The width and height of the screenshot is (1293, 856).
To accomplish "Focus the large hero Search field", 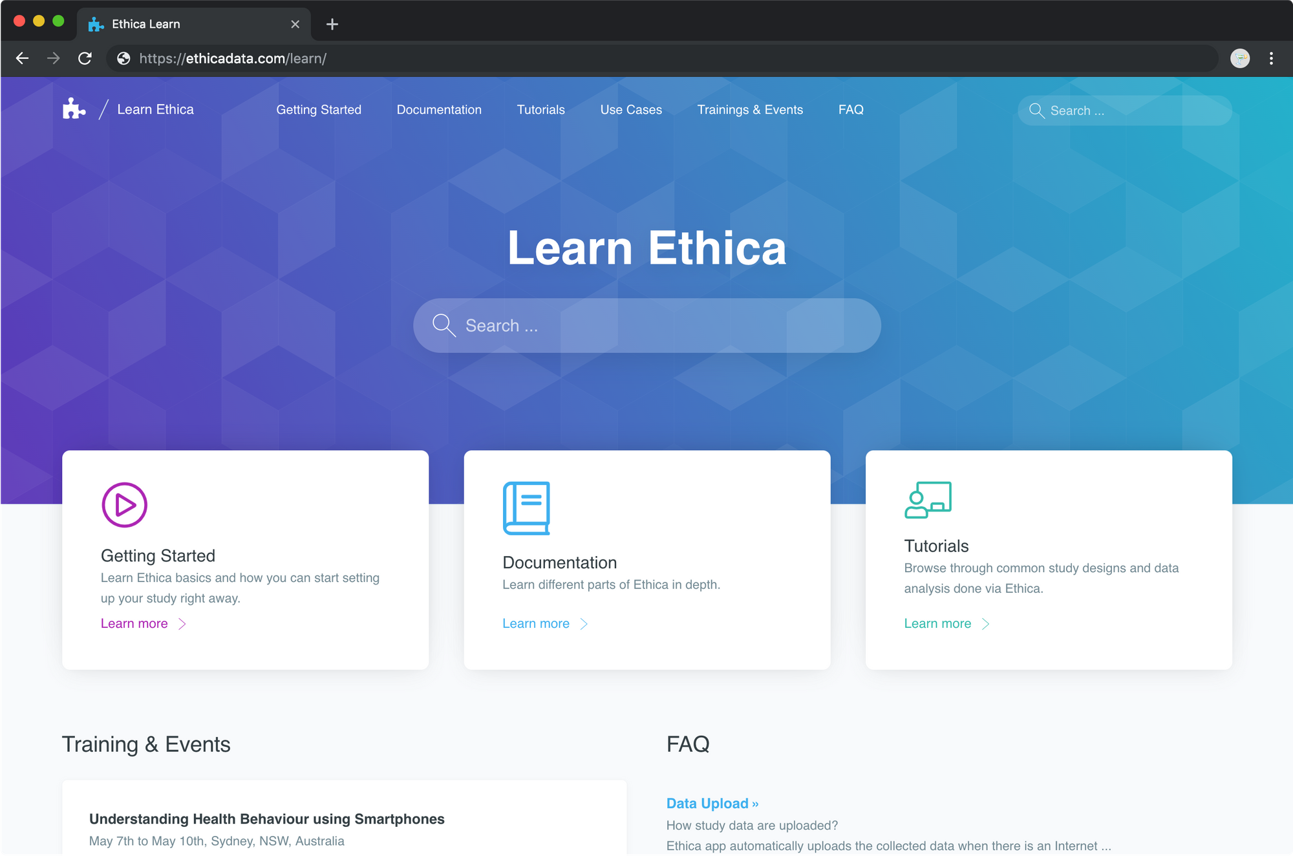I will point(647,325).
